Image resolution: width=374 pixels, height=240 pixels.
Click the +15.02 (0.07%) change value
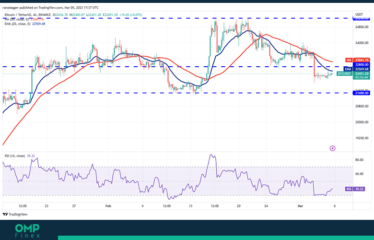click(131, 15)
